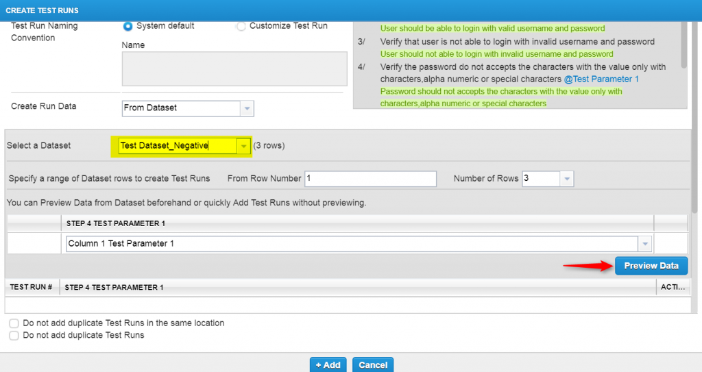Enable no duplicate Test Runs in same location

pos(14,323)
